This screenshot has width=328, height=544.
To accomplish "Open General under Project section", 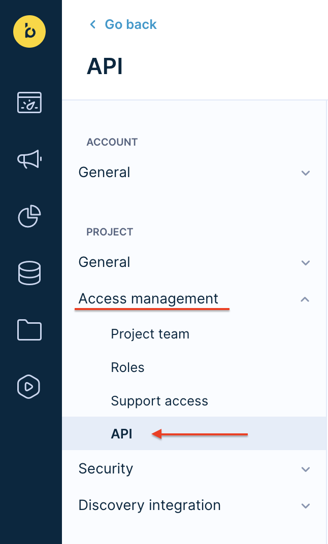I will tap(105, 262).
